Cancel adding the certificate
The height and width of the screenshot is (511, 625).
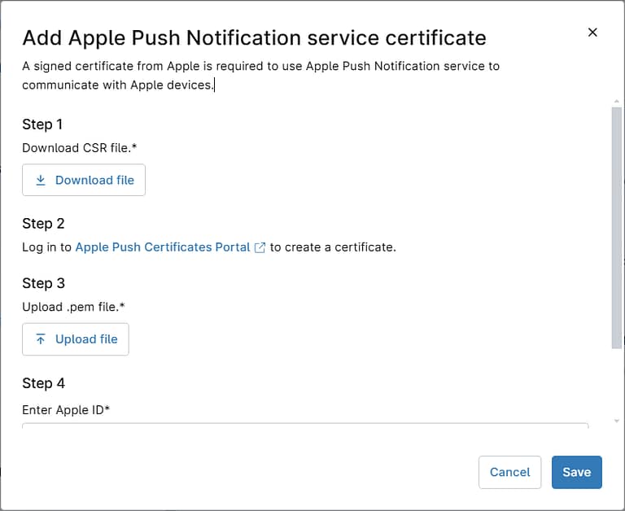click(509, 472)
